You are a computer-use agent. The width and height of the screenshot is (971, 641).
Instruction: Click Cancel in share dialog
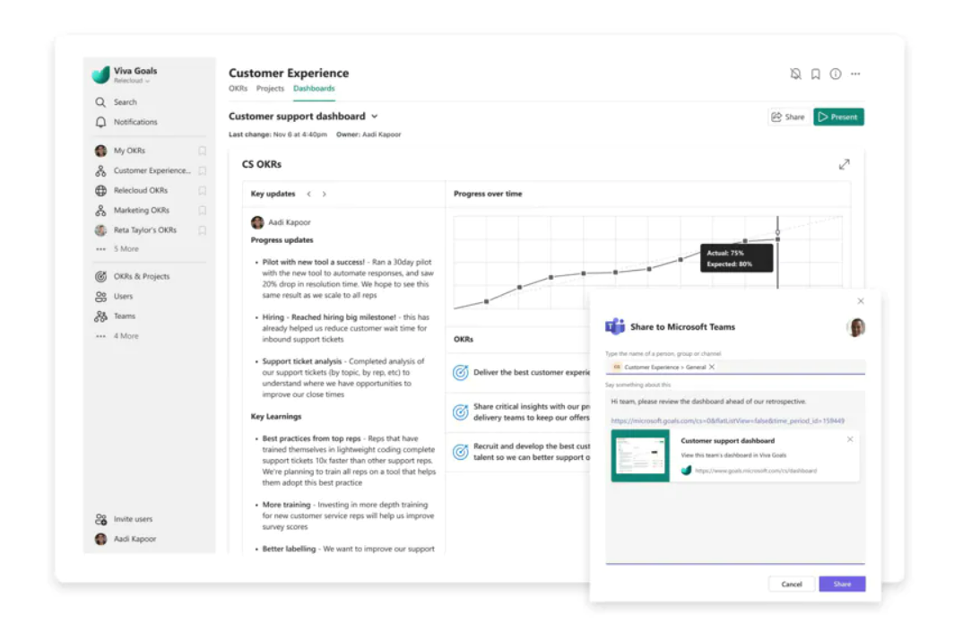click(x=792, y=584)
